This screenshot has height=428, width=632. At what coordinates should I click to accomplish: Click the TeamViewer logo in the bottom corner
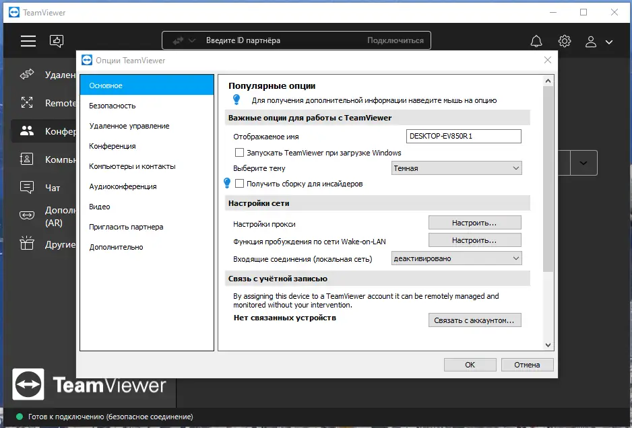click(27, 384)
